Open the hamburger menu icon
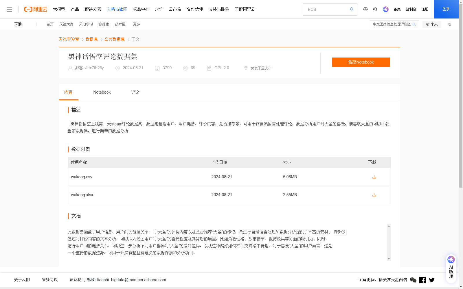This screenshot has width=463, height=289. click(9, 9)
